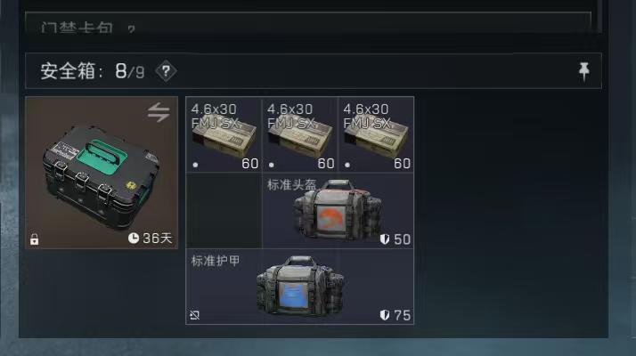
Task: Select the third 4.6x30 FMJ SX ammo box
Action: (376, 134)
